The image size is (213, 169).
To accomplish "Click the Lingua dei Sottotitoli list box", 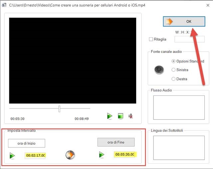I will click(179, 148).
